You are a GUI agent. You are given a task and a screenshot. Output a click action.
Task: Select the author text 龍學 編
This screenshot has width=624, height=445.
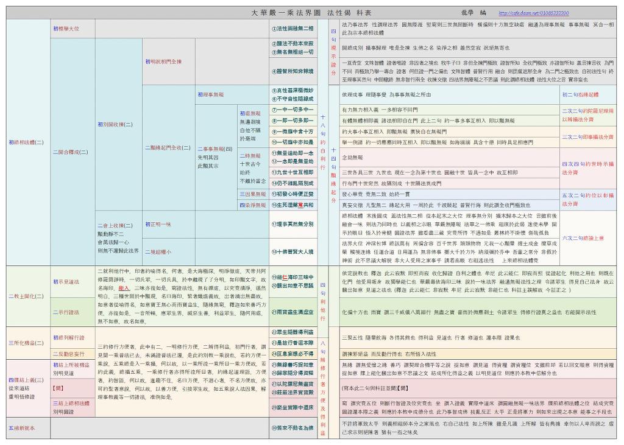(x=474, y=13)
